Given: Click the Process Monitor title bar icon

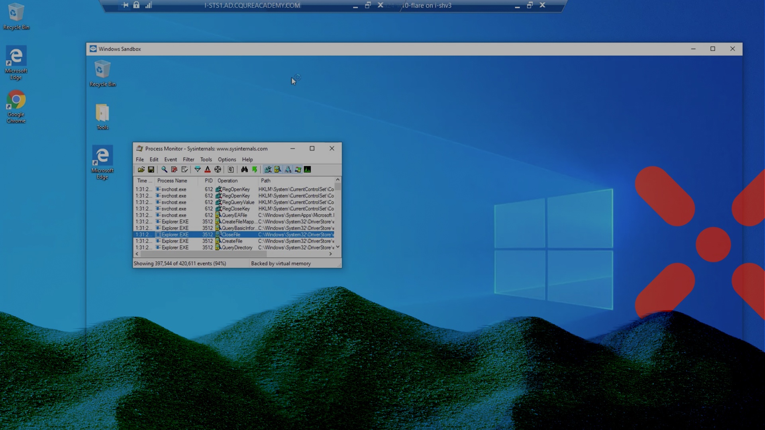Looking at the screenshot, I should [139, 149].
